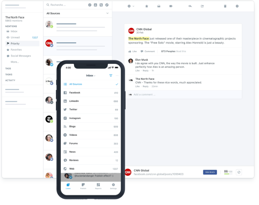259x205 pixels.
Task: Star the open mention as favorite
Action: coord(147,6)
